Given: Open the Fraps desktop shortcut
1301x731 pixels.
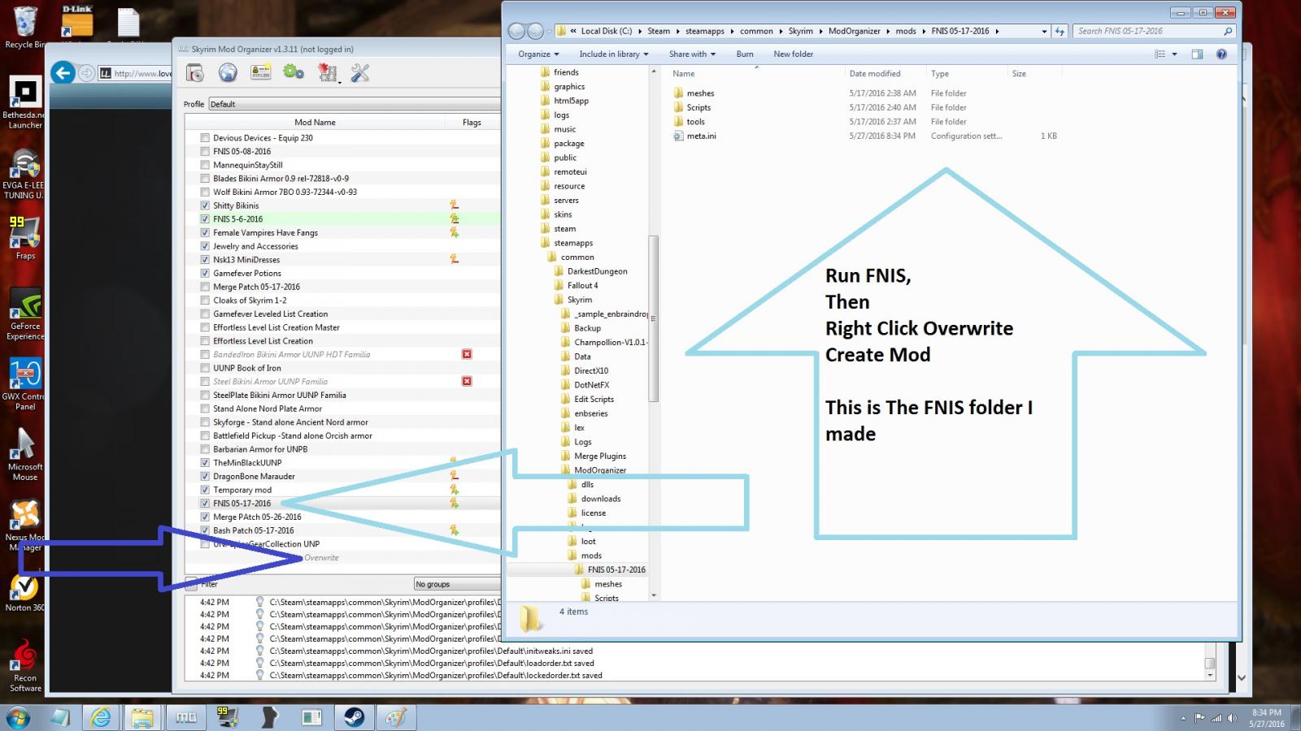Looking at the screenshot, I should click(24, 238).
